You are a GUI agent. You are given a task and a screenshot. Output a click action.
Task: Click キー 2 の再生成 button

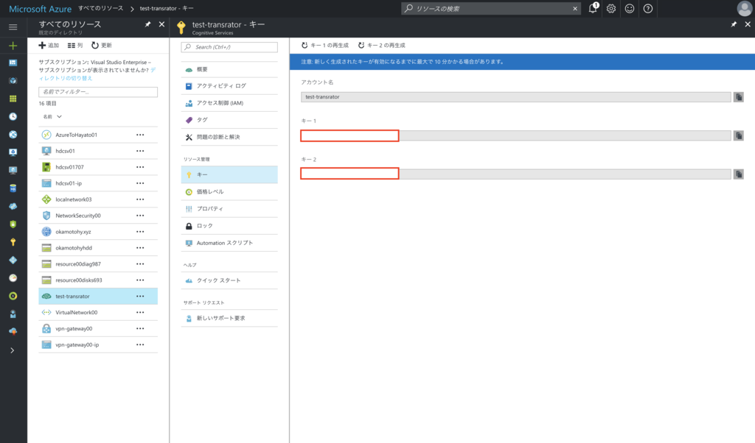tap(381, 45)
